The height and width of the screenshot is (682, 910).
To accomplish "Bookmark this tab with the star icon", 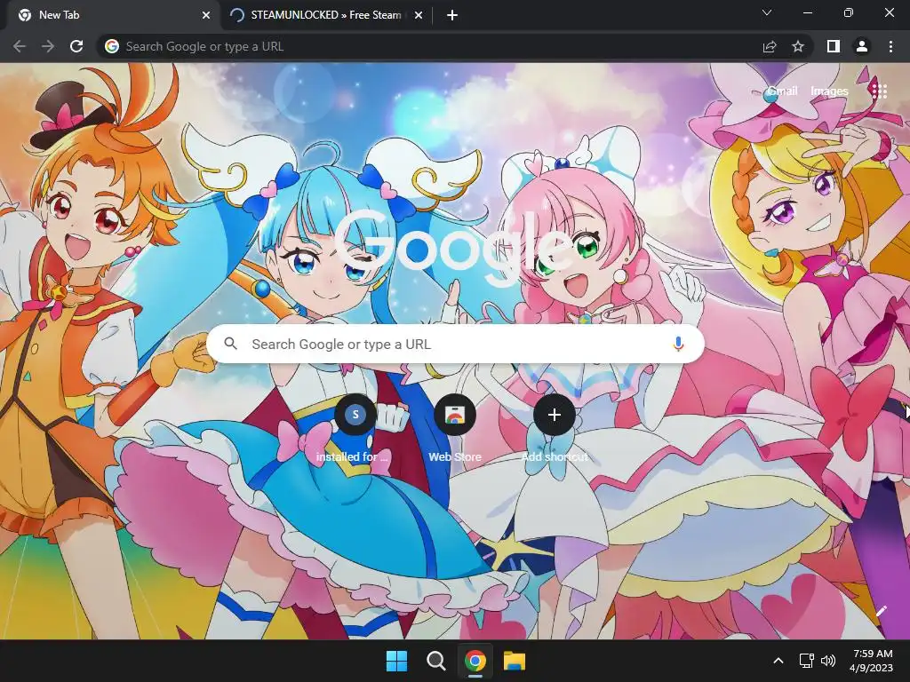I will coord(798,46).
